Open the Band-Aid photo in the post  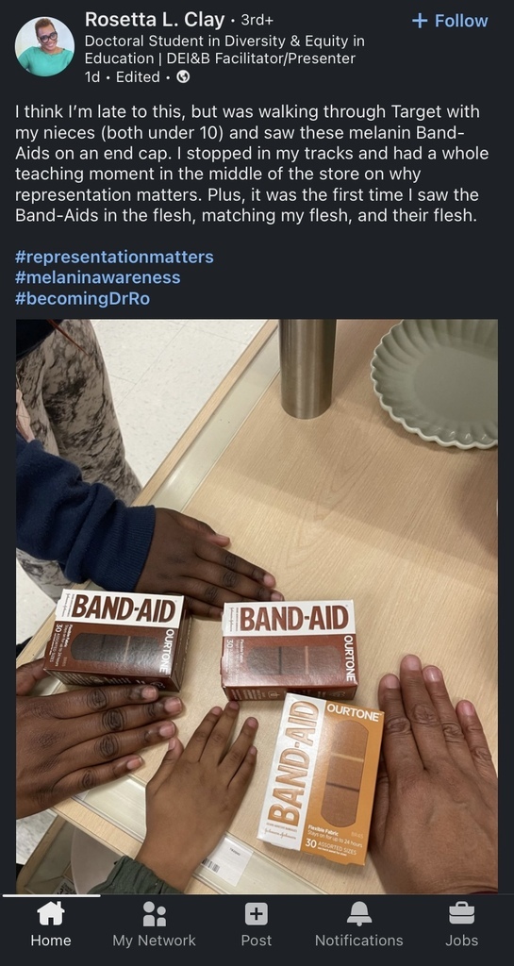click(257, 607)
